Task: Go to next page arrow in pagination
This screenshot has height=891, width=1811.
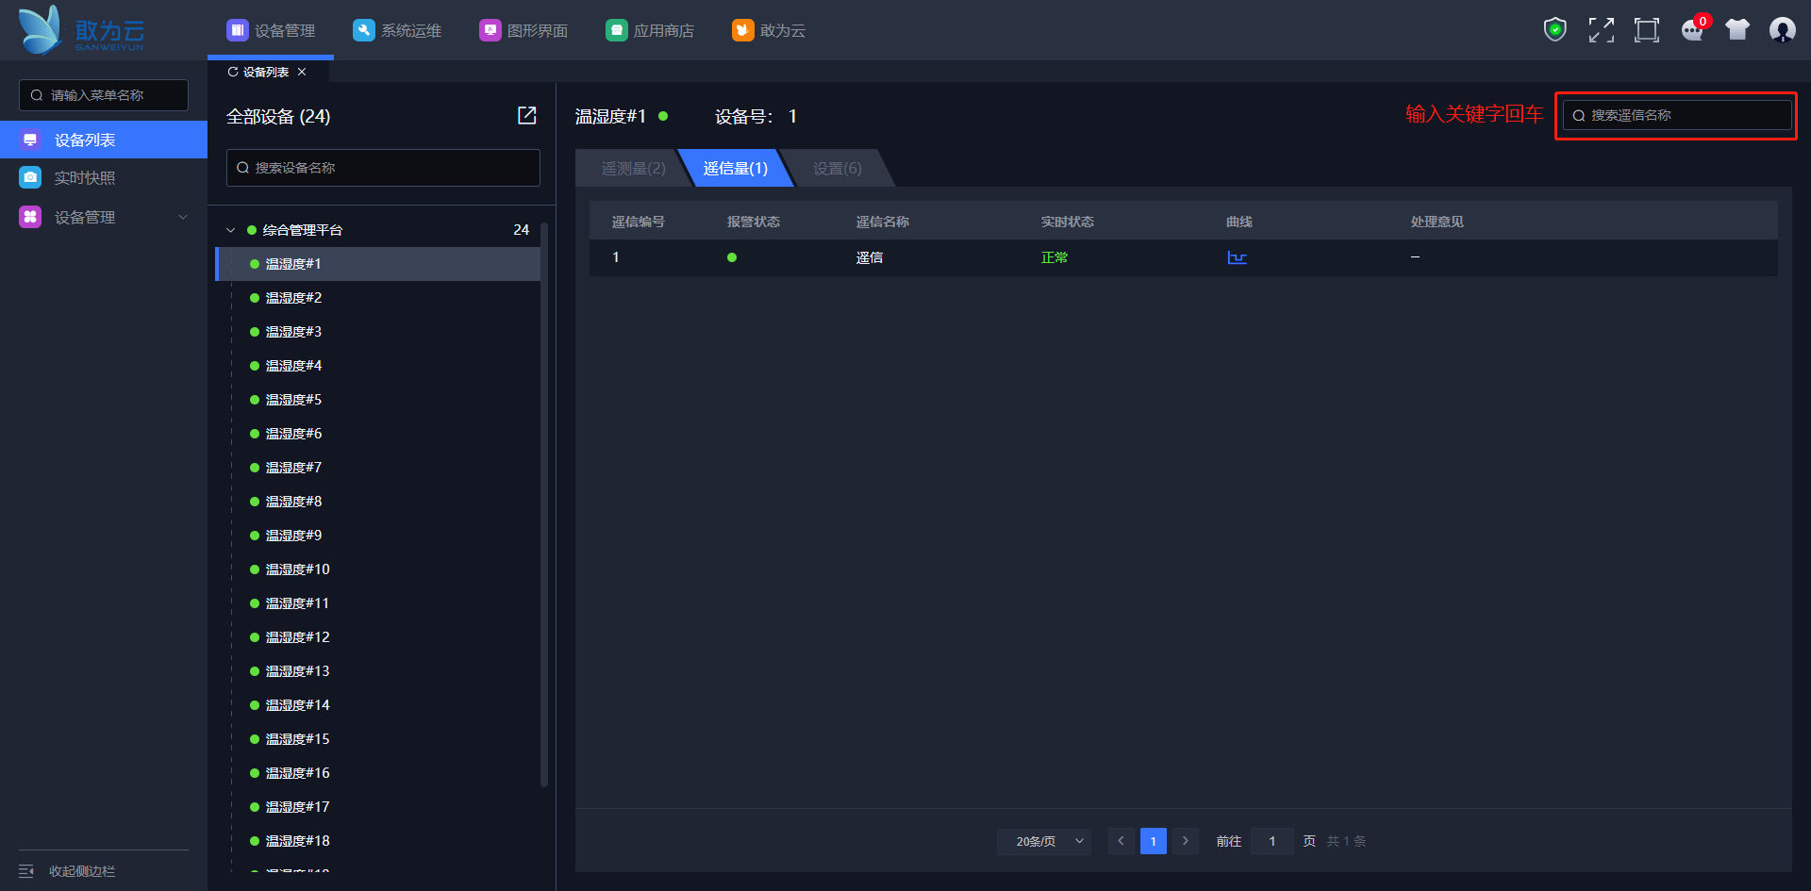Action: 1186,841
